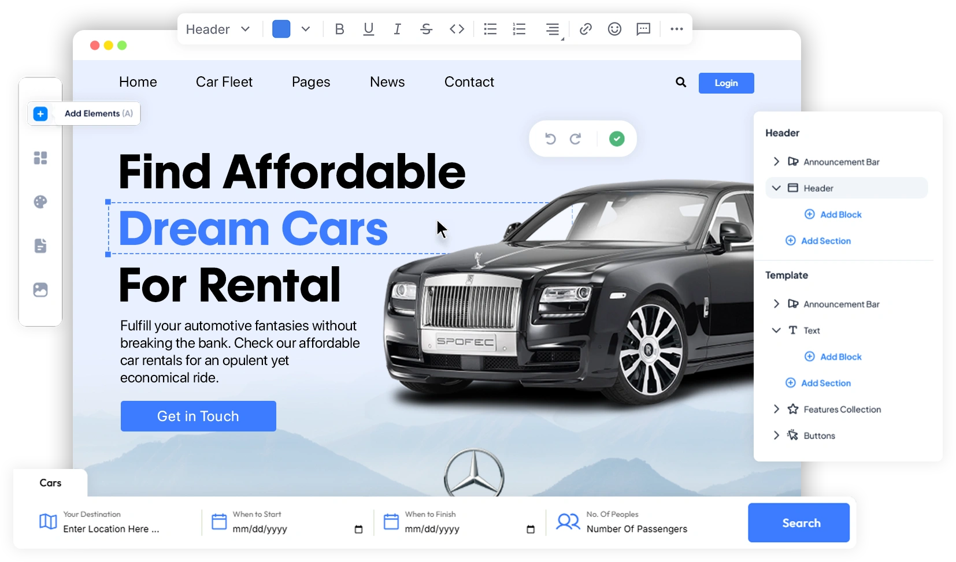Collapse the Text section under Template

(x=776, y=330)
